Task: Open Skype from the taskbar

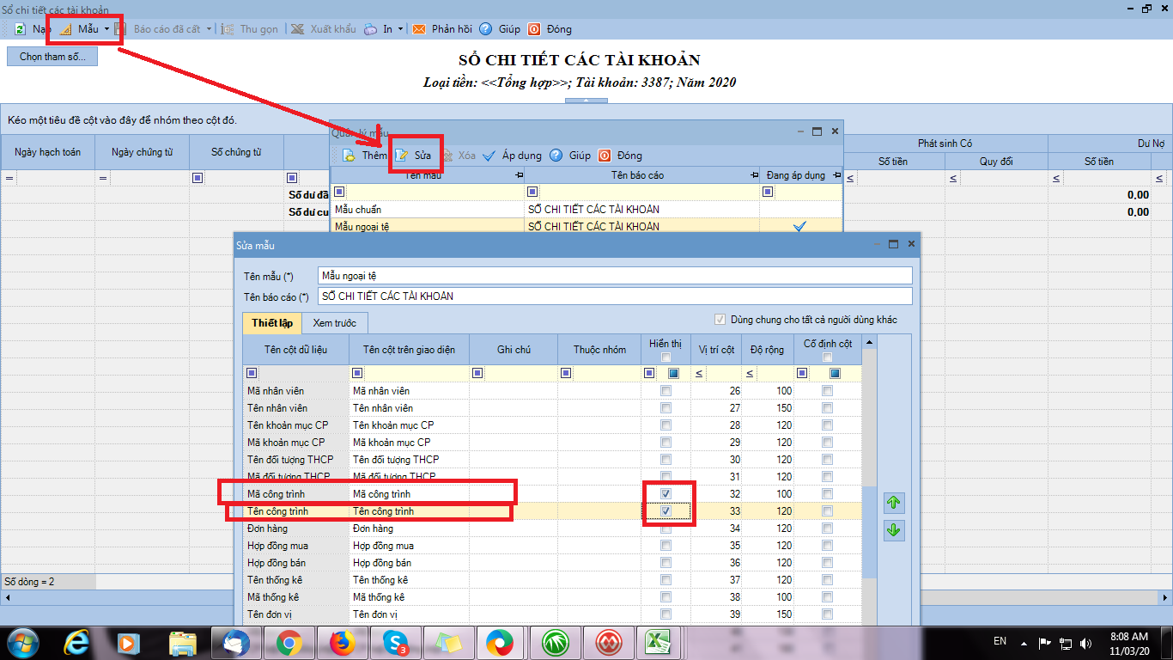Action: pyautogui.click(x=394, y=642)
